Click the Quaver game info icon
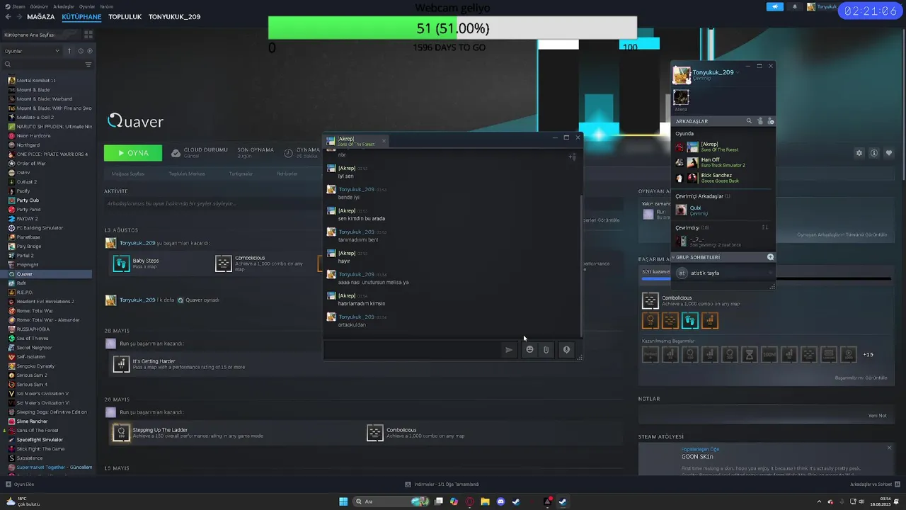 (874, 153)
